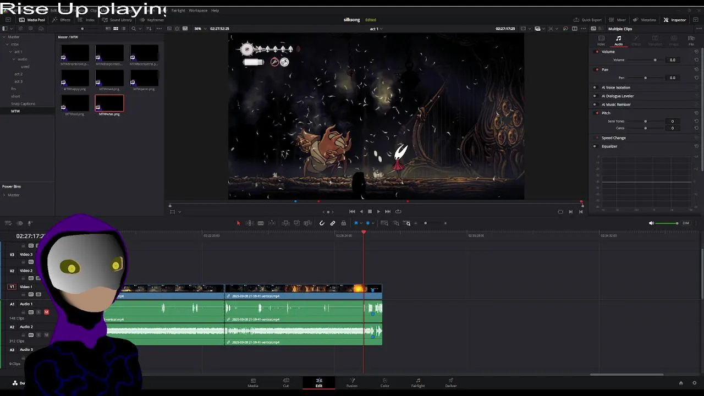Toggle Loop playback button
This screenshot has height=396, width=704.
pos(398,211)
